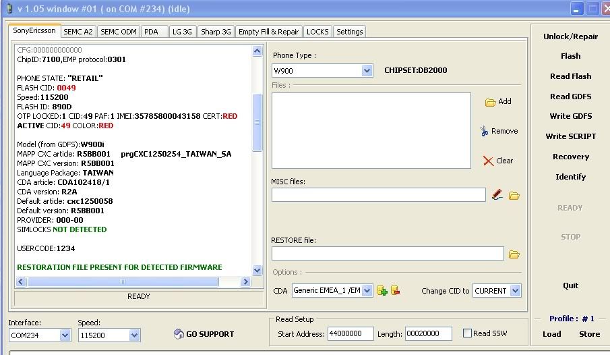Click the Identify button

(570, 177)
